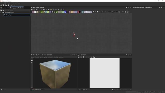
Task: Click the graph camera snapshot icon
Action: point(37,10)
